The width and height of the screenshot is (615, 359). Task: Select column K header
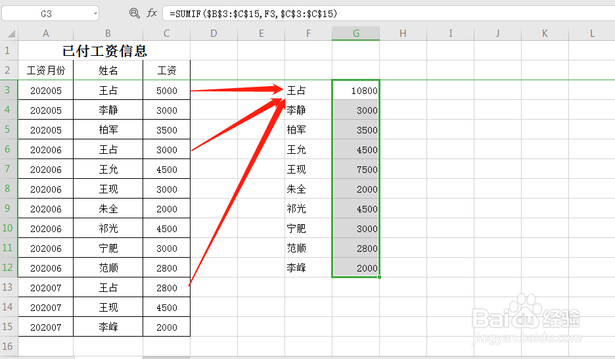(545, 34)
